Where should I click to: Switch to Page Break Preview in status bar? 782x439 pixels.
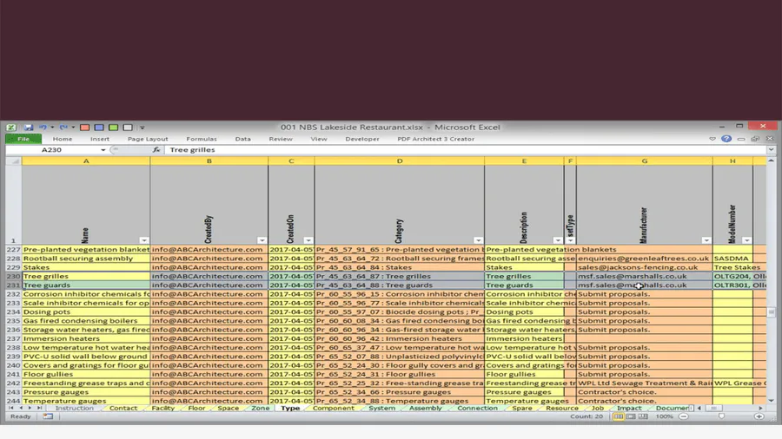[643, 416]
